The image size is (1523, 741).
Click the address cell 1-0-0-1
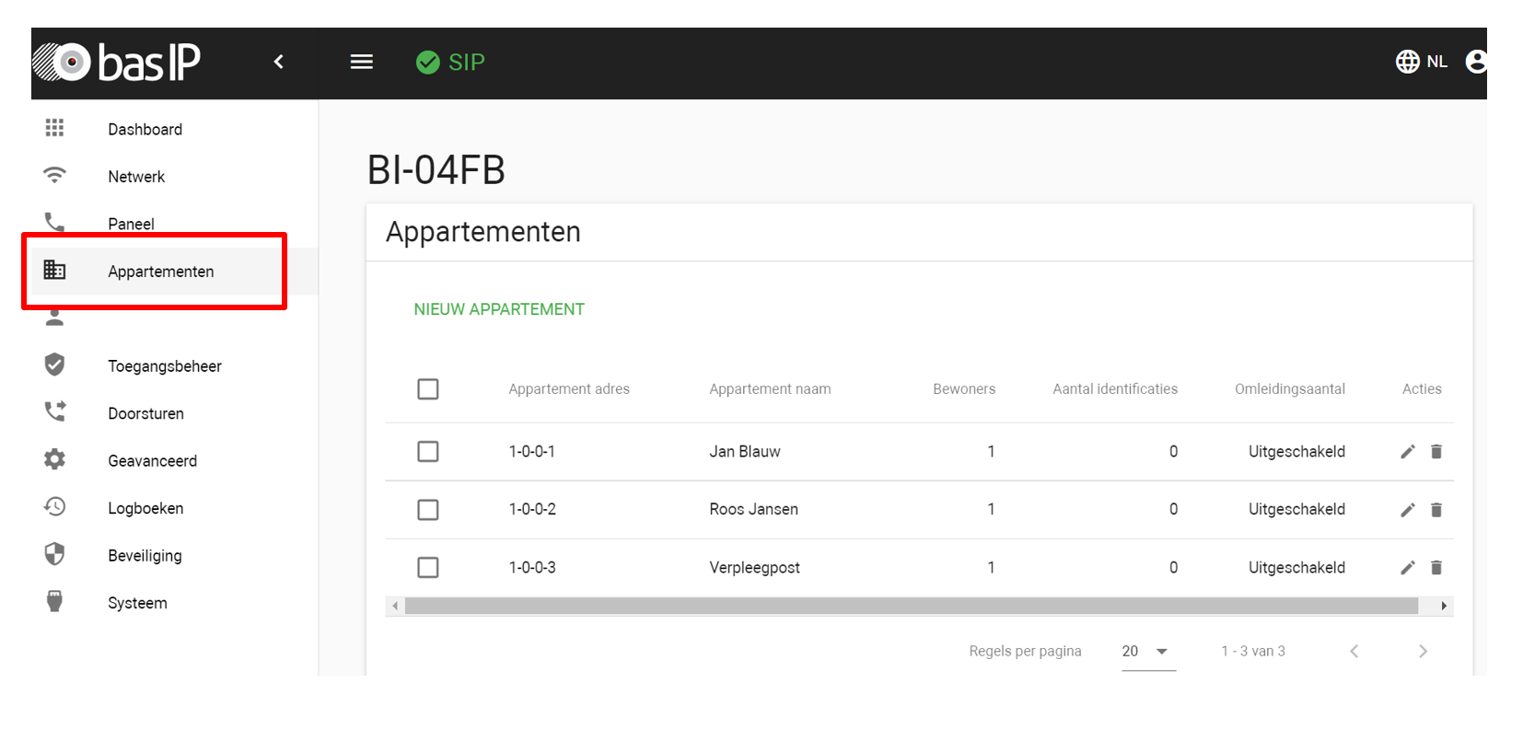[x=531, y=451]
